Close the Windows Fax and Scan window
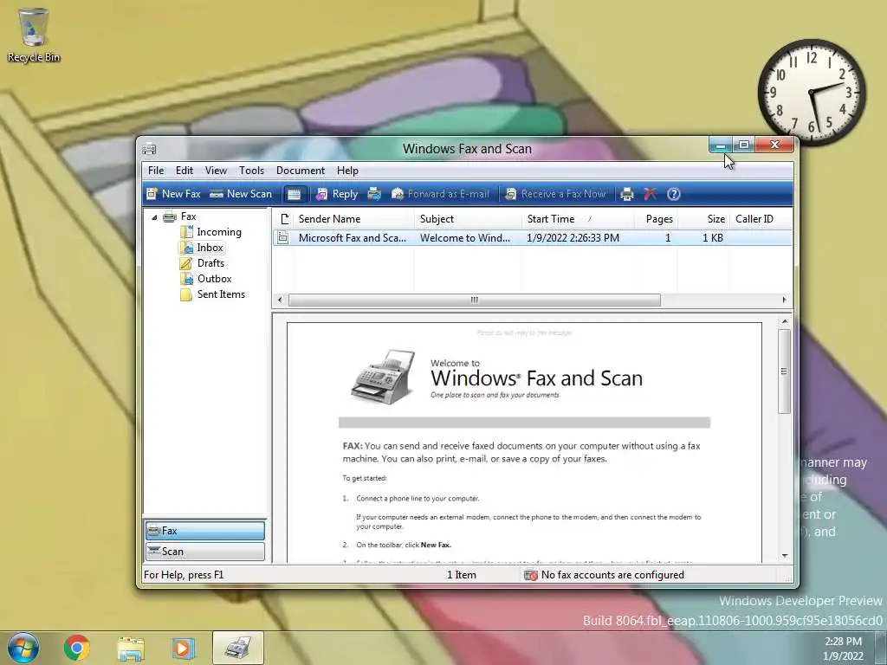The image size is (887, 665). pyautogui.click(x=775, y=145)
